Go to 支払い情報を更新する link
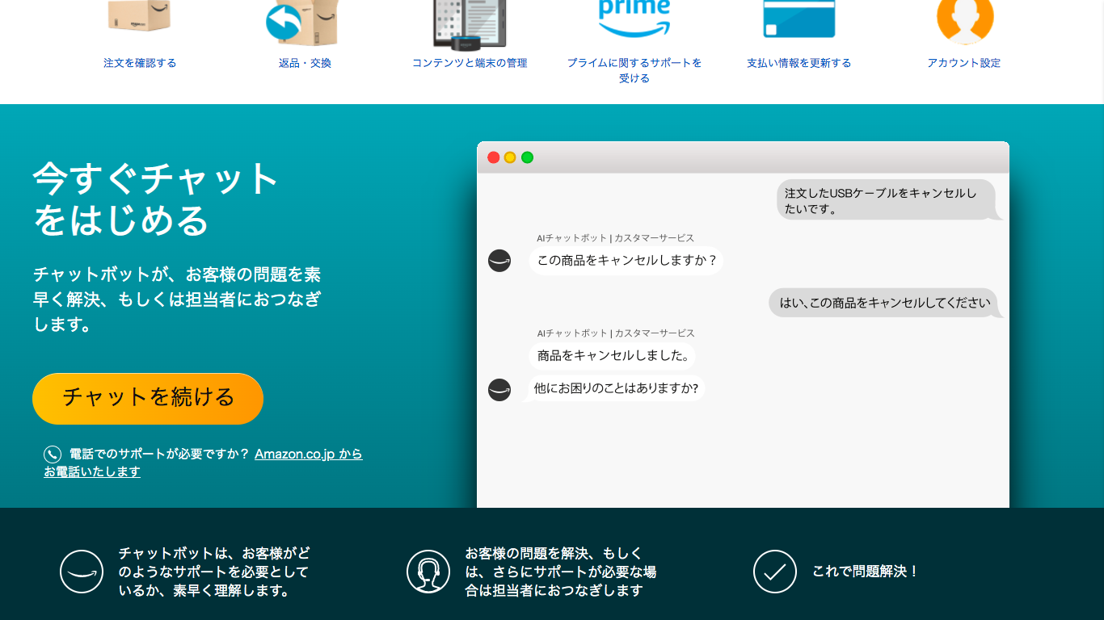Viewport: 1104px width, 620px height. [x=799, y=63]
